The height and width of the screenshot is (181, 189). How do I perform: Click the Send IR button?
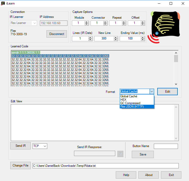point(20,146)
